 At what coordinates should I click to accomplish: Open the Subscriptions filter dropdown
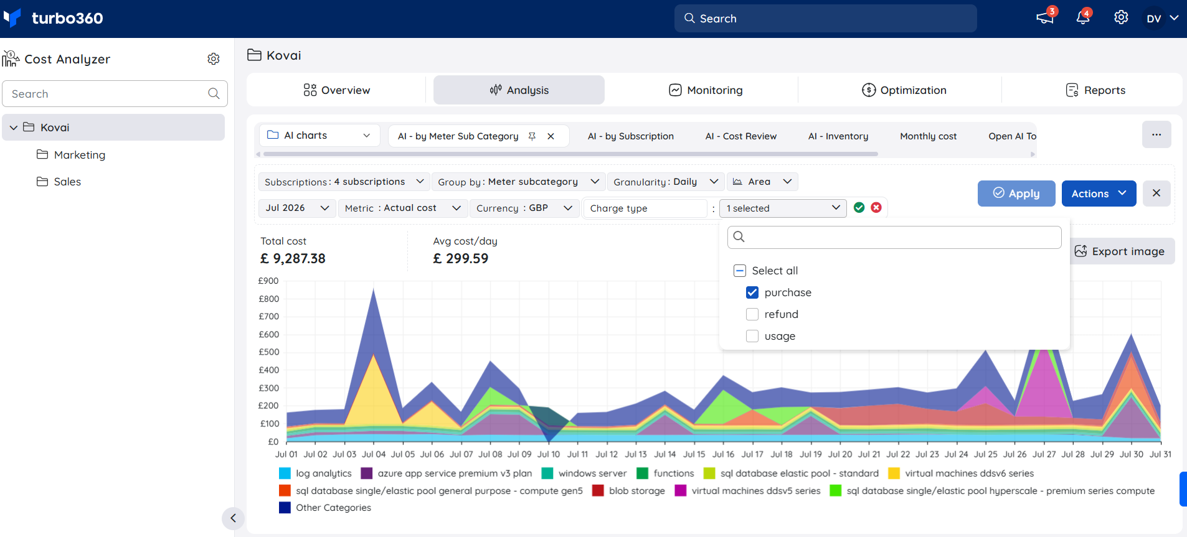point(344,182)
